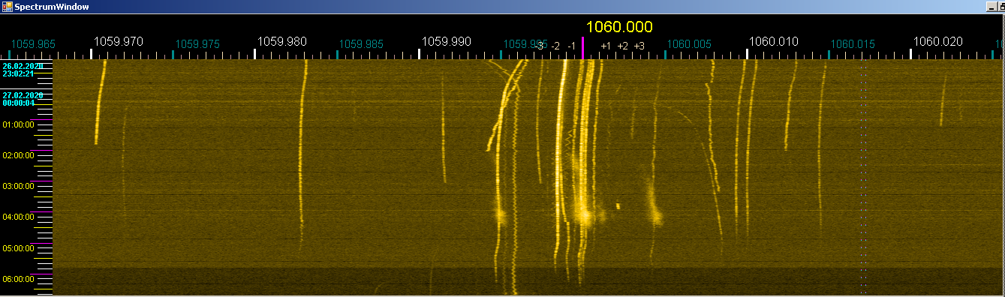Click the +3 offset tick label

[639, 46]
